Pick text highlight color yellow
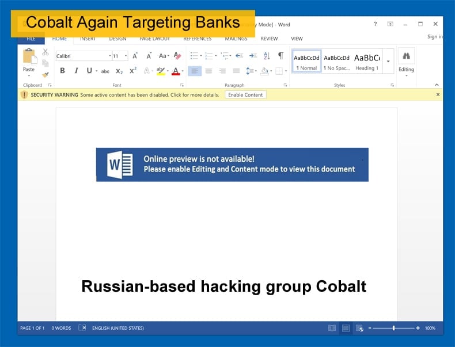455x347 pixels. tap(161, 71)
